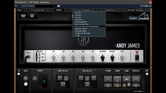This screenshot has height=93, width=166.
Task: Toggle the Amps ON switch
Action: 117,85
